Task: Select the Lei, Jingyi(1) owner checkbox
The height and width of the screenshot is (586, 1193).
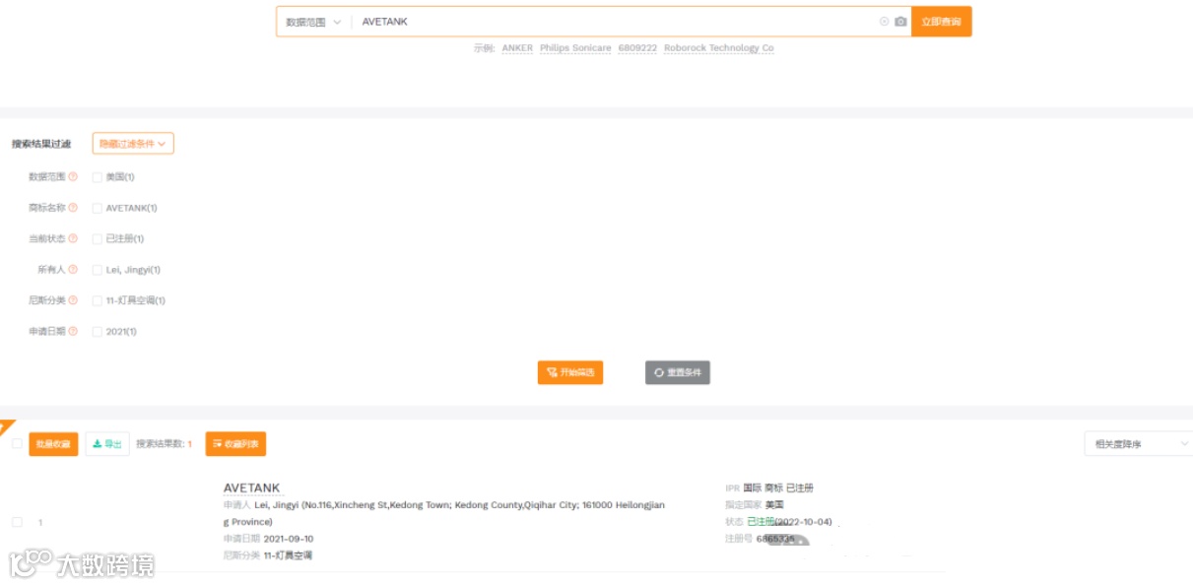Action: tap(98, 270)
